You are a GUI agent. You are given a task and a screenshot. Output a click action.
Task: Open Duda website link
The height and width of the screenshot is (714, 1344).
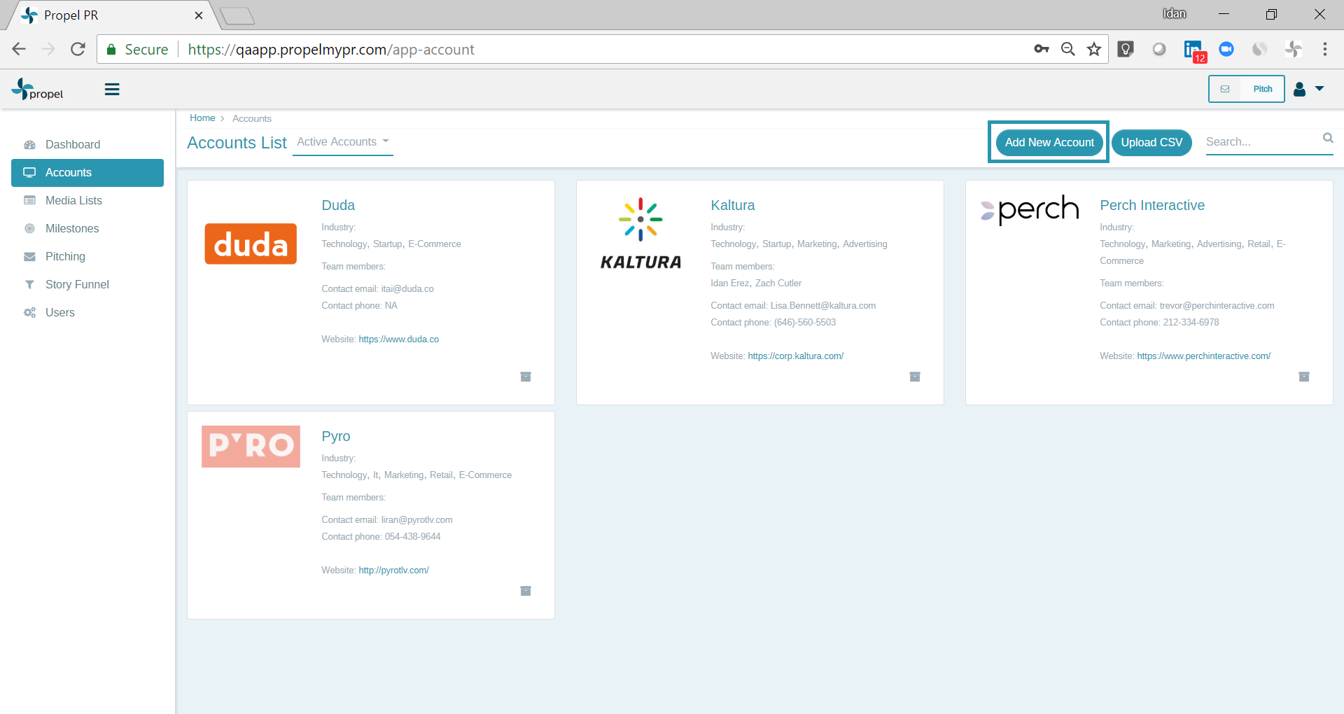(399, 339)
